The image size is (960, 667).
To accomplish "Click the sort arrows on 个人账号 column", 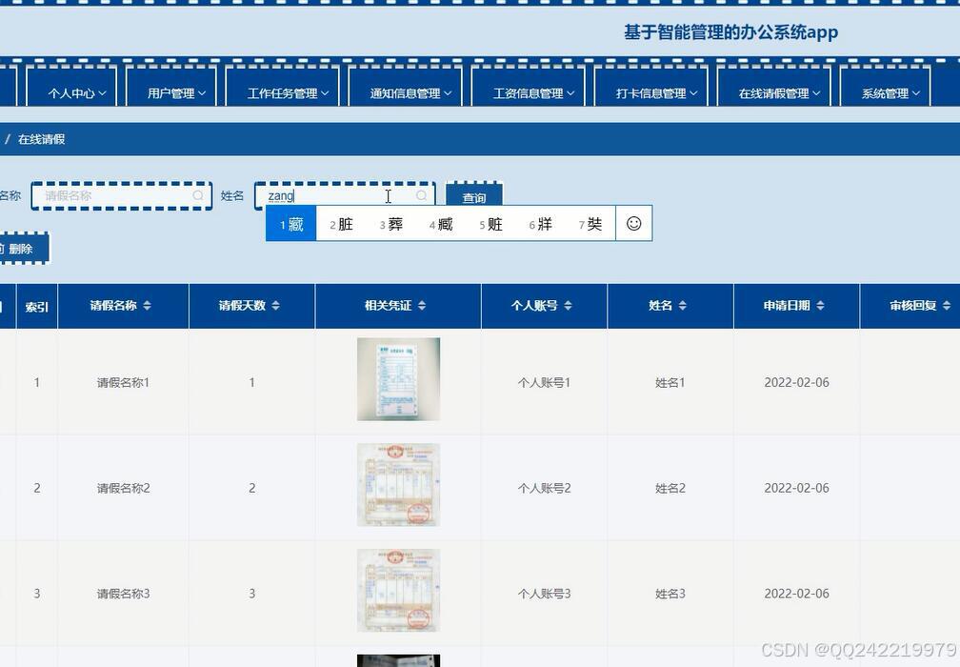I will coord(569,306).
